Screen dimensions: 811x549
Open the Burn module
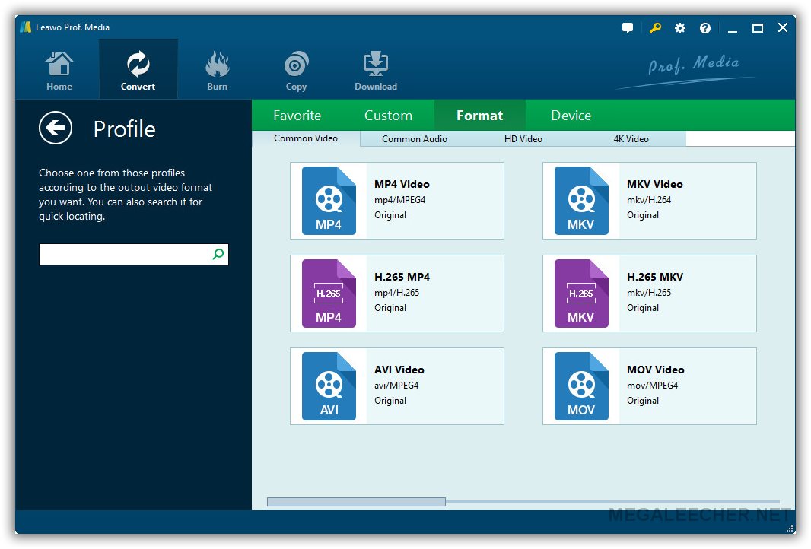(x=218, y=71)
